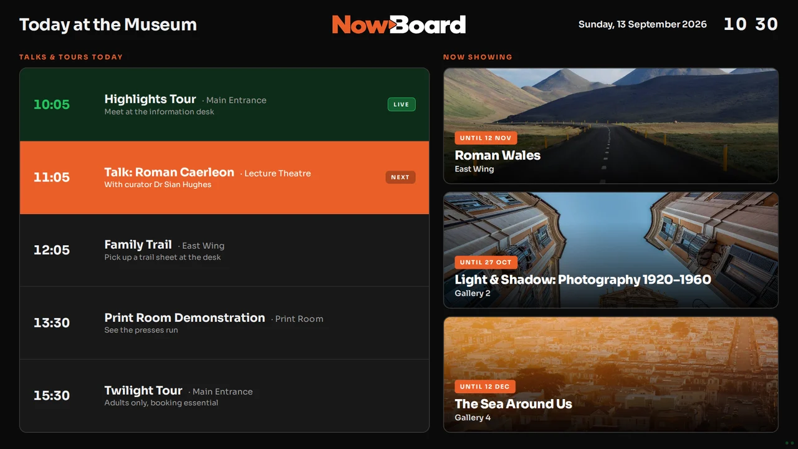Select the Highlights Tour title
Screen dimensions: 798x449
[150, 99]
